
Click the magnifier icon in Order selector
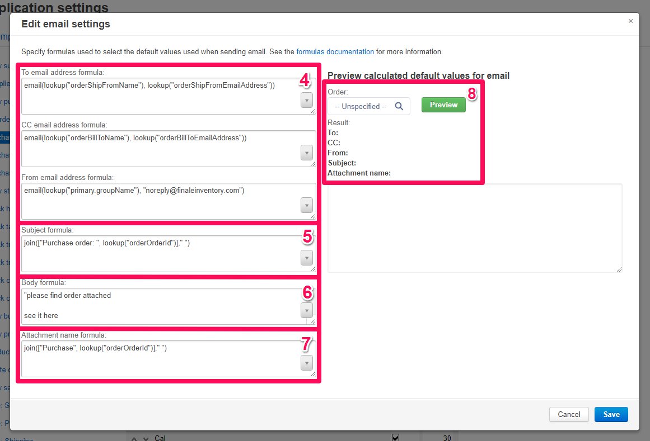pyautogui.click(x=399, y=106)
